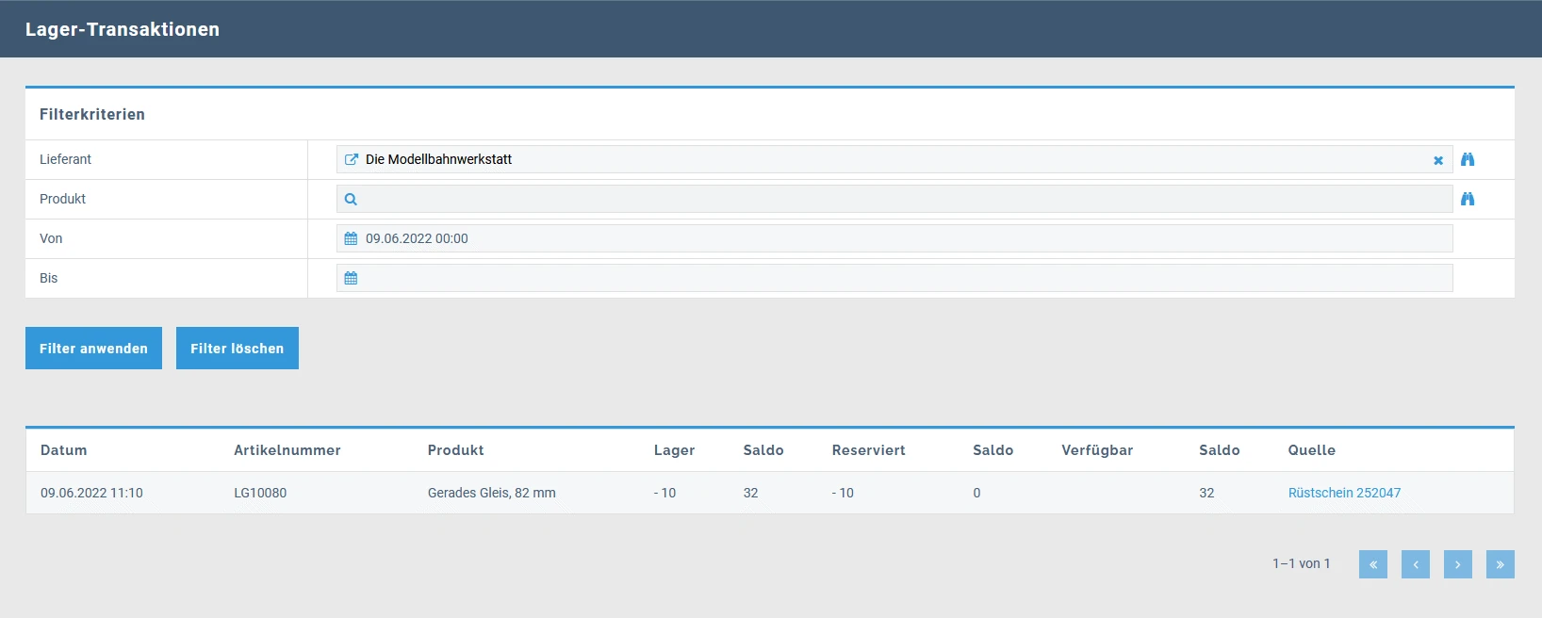The image size is (1542, 618).
Task: Click the Filterkriterien panel heading
Action: [x=92, y=114]
